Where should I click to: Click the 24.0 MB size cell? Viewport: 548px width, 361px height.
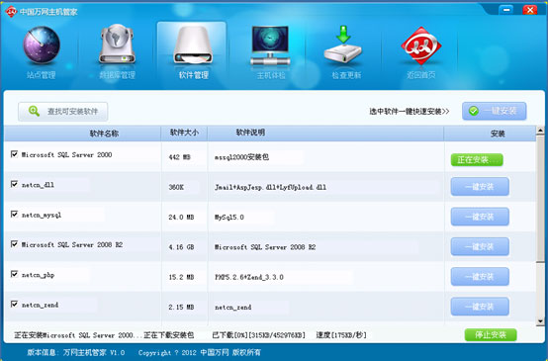pyautogui.click(x=181, y=217)
